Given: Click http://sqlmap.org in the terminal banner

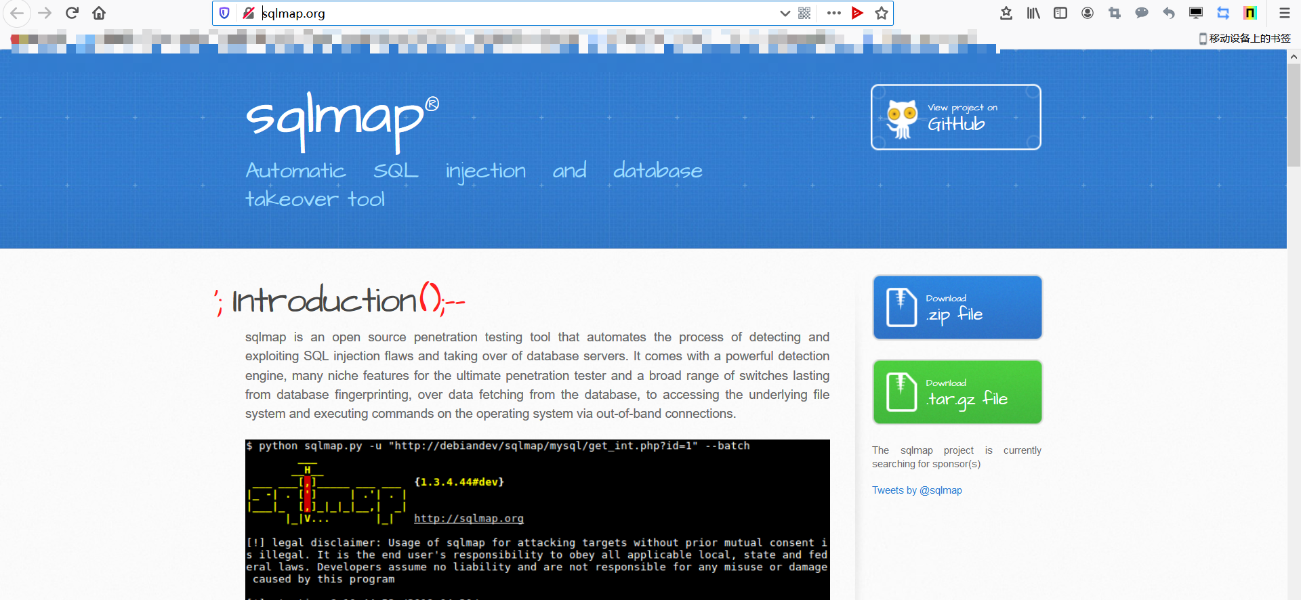Looking at the screenshot, I should 469,518.
